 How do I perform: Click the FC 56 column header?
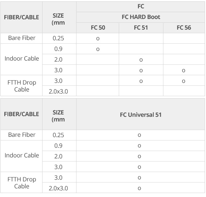(x=184, y=28)
